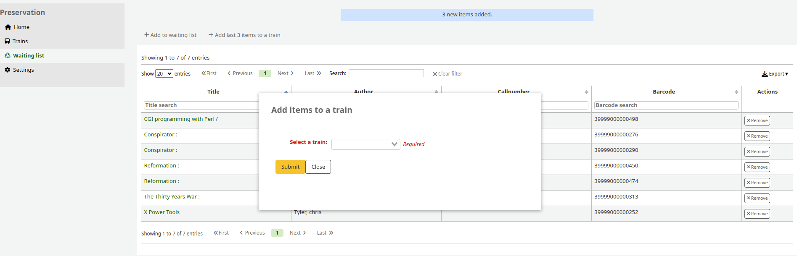The width and height of the screenshot is (797, 256).
Task: Close the Add items dialog
Action: [x=318, y=167]
